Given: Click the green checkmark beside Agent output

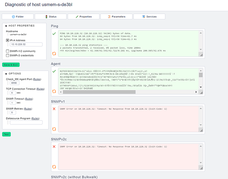Looking at the screenshot, I should coord(54,71).
